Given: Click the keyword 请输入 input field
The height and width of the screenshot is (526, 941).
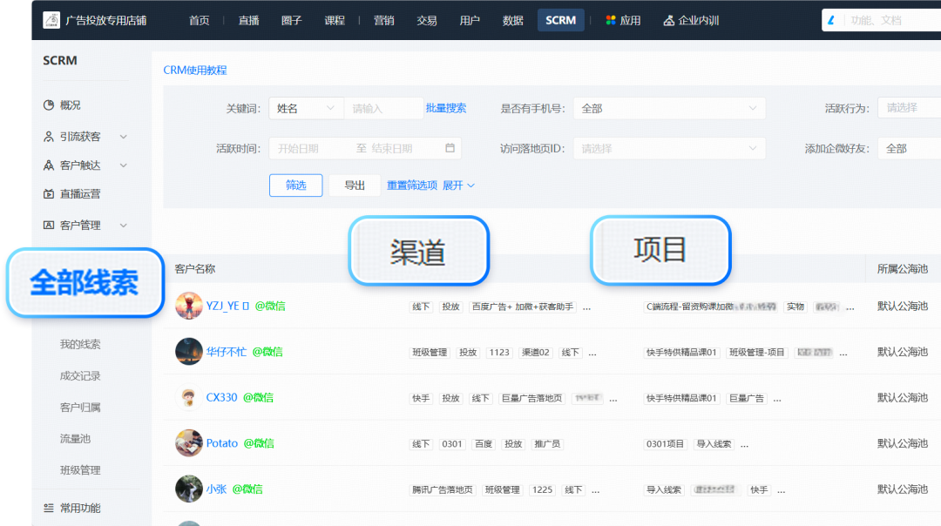Looking at the screenshot, I should (383, 109).
